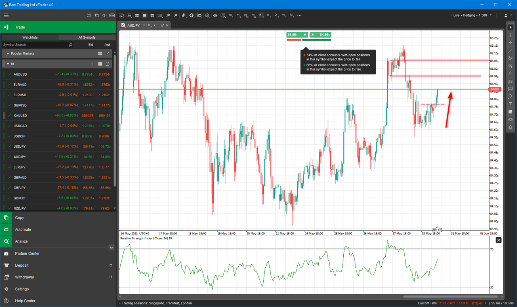The image size is (517, 307).
Task: Select the cursor pointer tool
Action: point(511,27)
